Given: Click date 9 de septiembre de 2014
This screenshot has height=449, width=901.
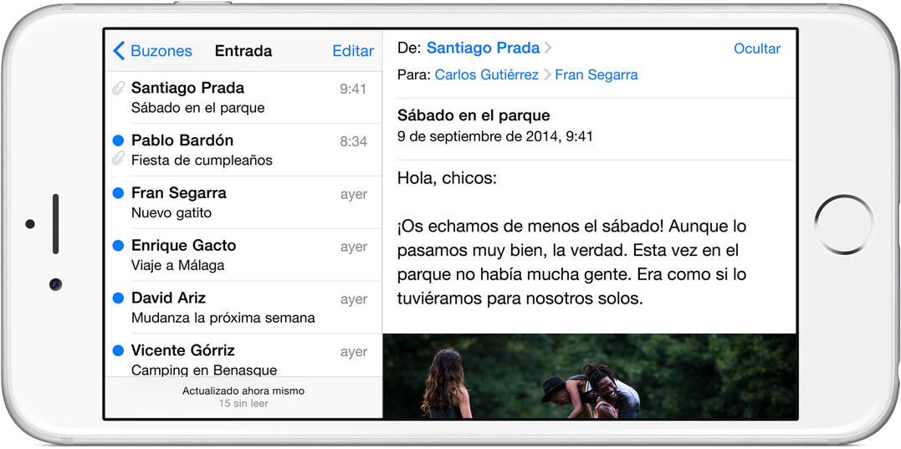Looking at the screenshot, I should coord(494,136).
